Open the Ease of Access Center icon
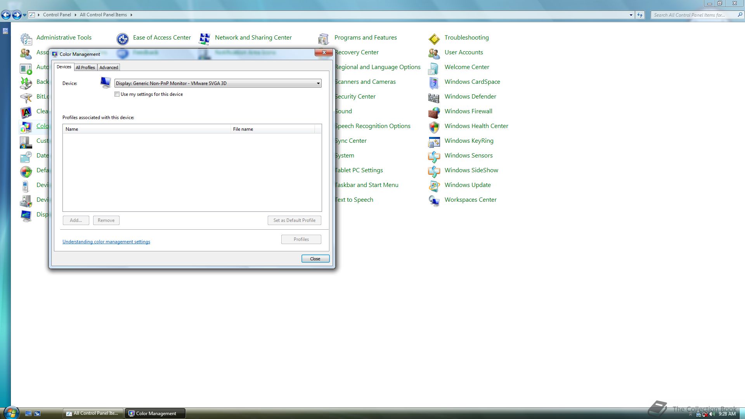745x419 pixels. click(123, 38)
